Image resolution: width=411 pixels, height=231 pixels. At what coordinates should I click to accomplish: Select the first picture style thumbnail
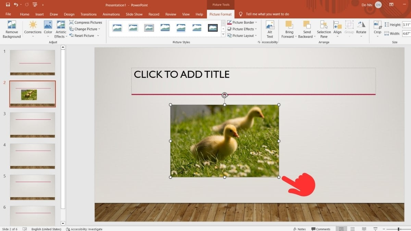[x=117, y=28]
